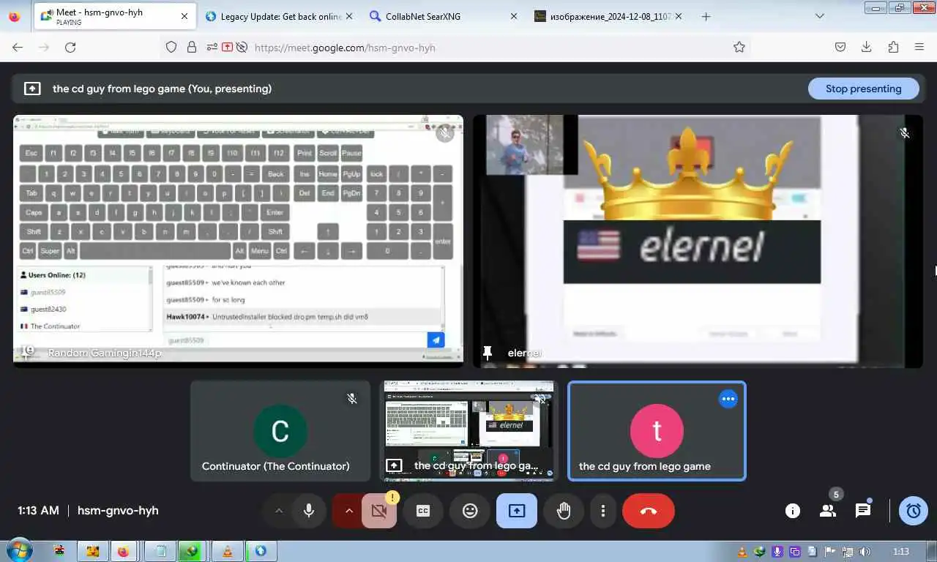Screen dimensions: 937x562
Task: Click the site security padlock icon
Action: 192,47
